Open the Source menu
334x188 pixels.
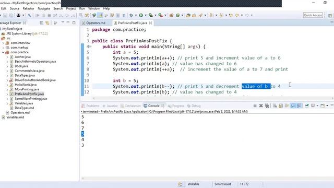point(15,8)
